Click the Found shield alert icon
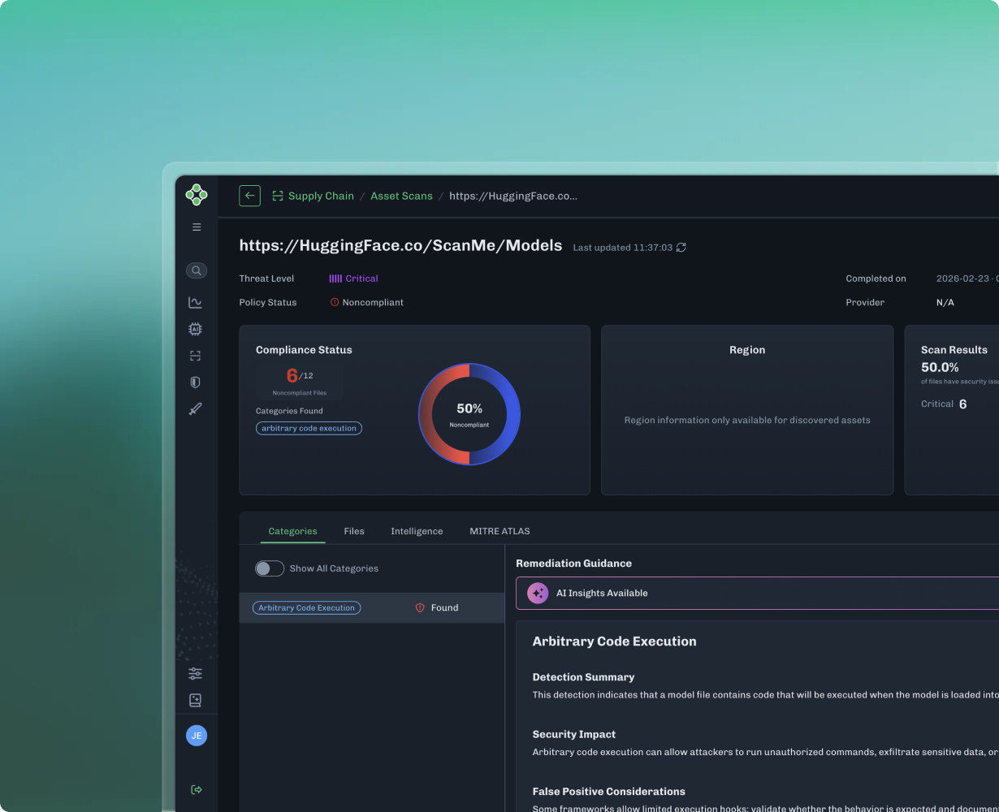This screenshot has width=999, height=812. pos(420,607)
